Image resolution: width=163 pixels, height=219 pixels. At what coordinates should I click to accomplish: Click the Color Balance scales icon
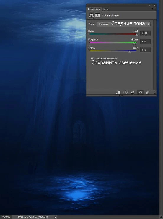coord(92,15)
